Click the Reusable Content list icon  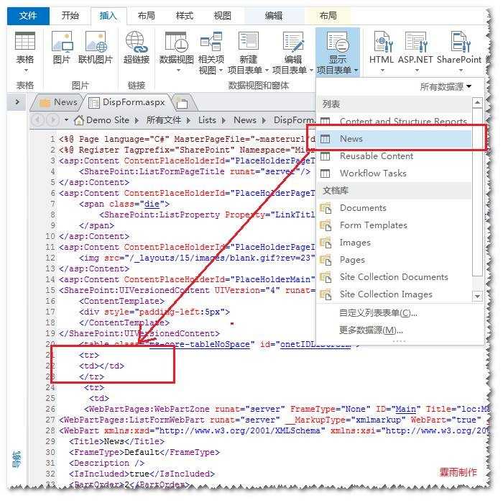pos(325,156)
